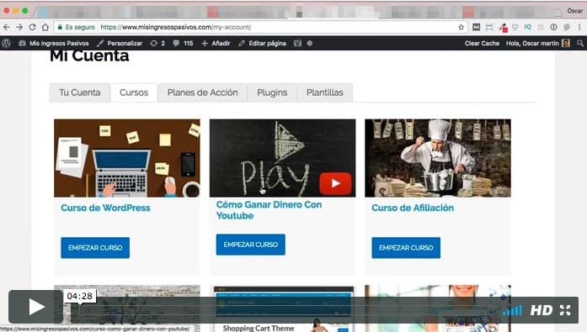Open the Oscar Chrome profile button
Screen dimensions: 587x332
click(575, 11)
